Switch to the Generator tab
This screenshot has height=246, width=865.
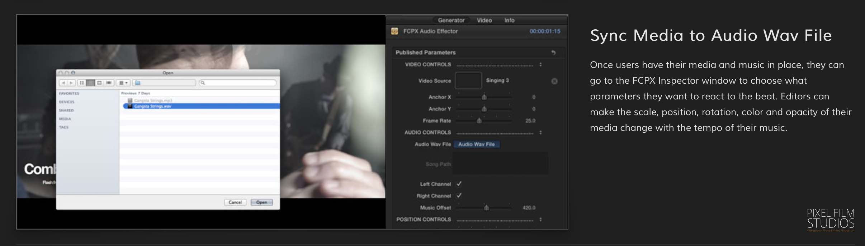coord(451,20)
